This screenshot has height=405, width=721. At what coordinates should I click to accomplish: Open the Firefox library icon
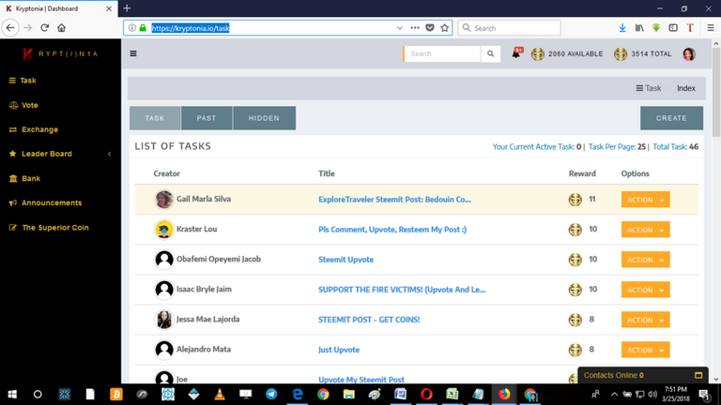coord(639,28)
